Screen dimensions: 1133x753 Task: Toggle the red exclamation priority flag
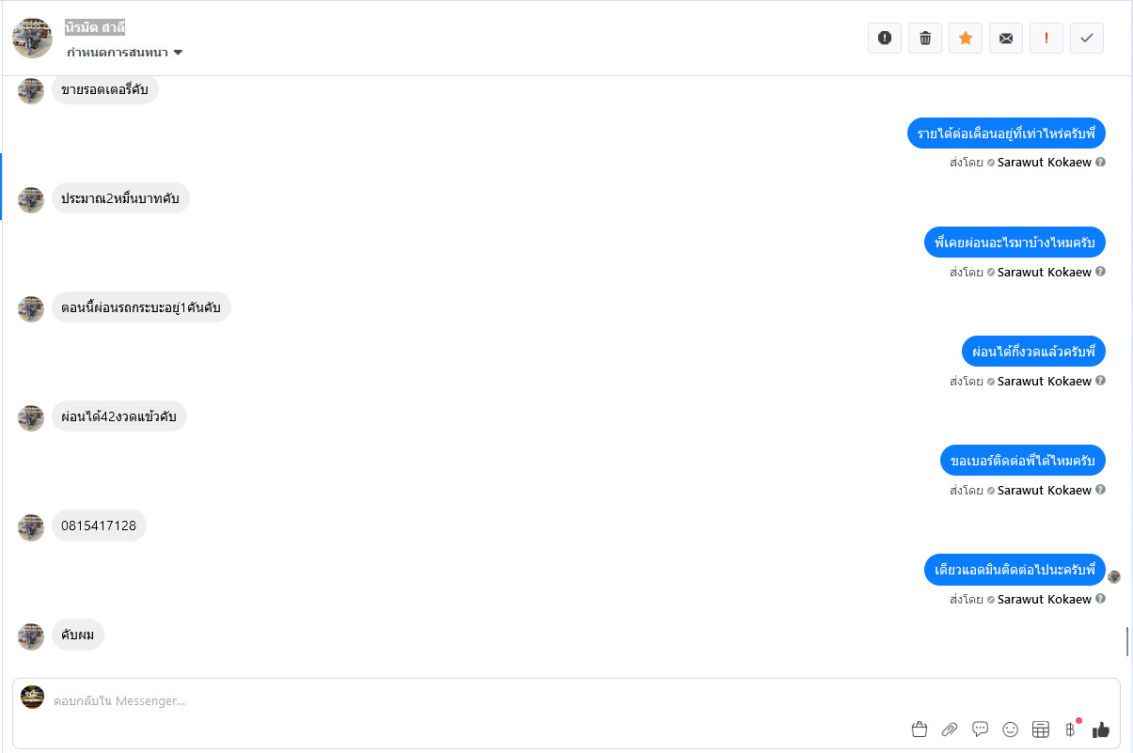click(x=1046, y=38)
